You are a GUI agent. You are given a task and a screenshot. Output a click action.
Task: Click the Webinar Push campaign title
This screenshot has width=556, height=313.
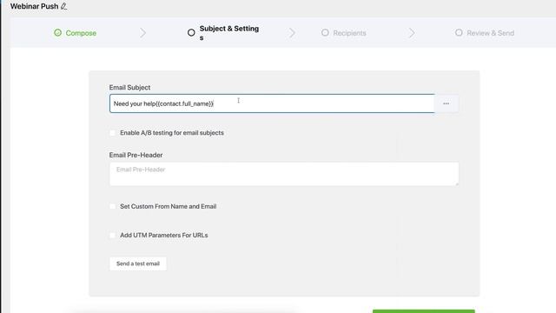click(x=34, y=6)
